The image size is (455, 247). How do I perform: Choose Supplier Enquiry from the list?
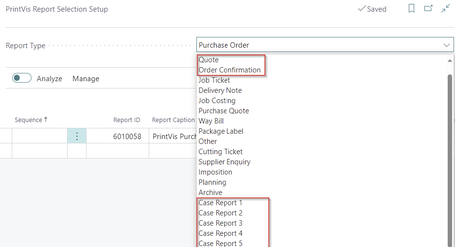224,162
